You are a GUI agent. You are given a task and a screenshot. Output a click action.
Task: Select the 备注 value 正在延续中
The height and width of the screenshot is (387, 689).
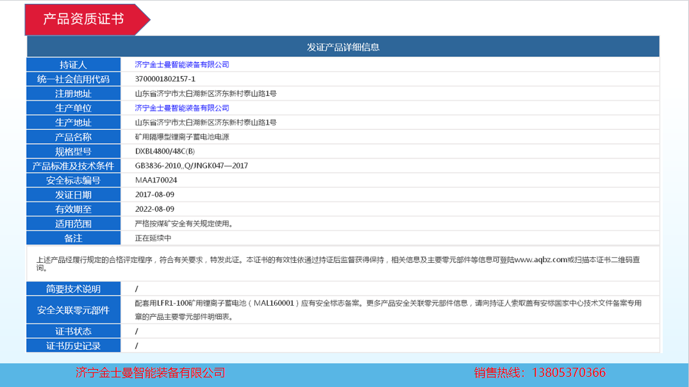pos(153,238)
